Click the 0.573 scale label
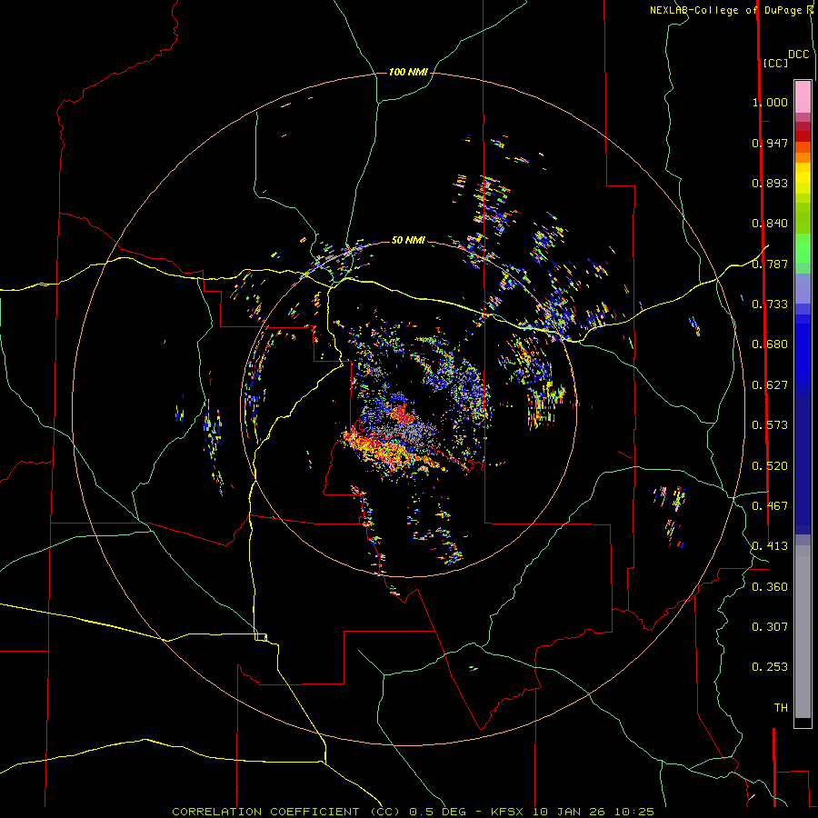 [x=770, y=425]
